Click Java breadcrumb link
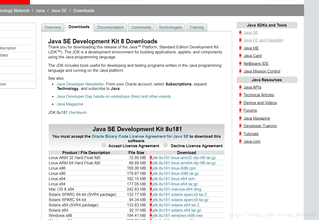 40,11
